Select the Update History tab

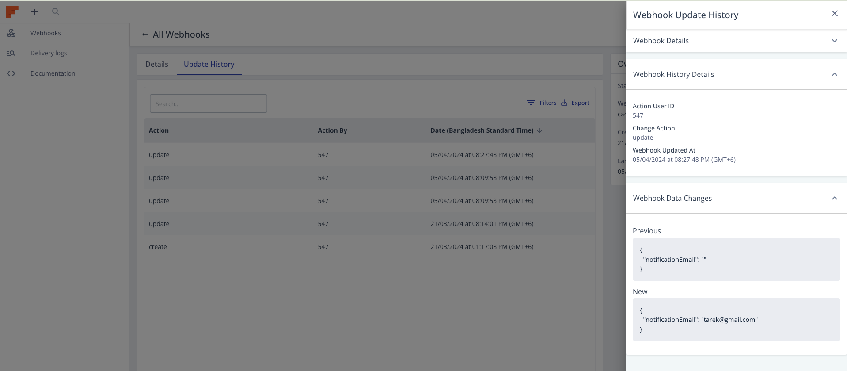[x=209, y=64]
